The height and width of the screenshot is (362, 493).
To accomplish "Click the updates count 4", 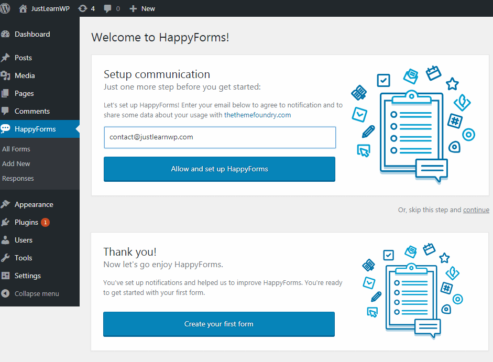I will pos(93,9).
